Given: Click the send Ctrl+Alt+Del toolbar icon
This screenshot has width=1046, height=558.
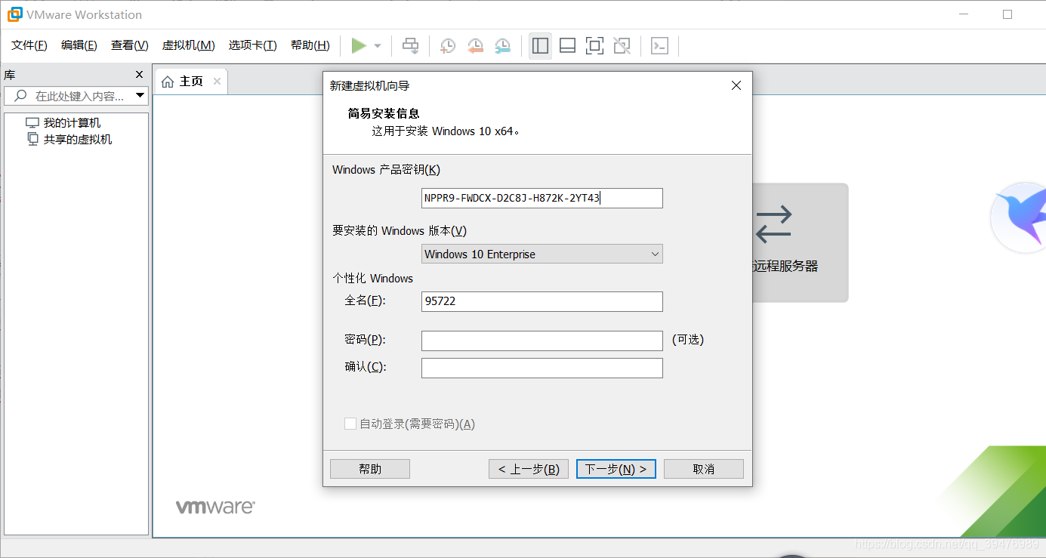Looking at the screenshot, I should click(410, 46).
